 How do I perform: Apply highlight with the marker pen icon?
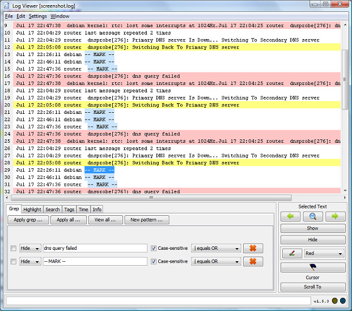pos(292,254)
